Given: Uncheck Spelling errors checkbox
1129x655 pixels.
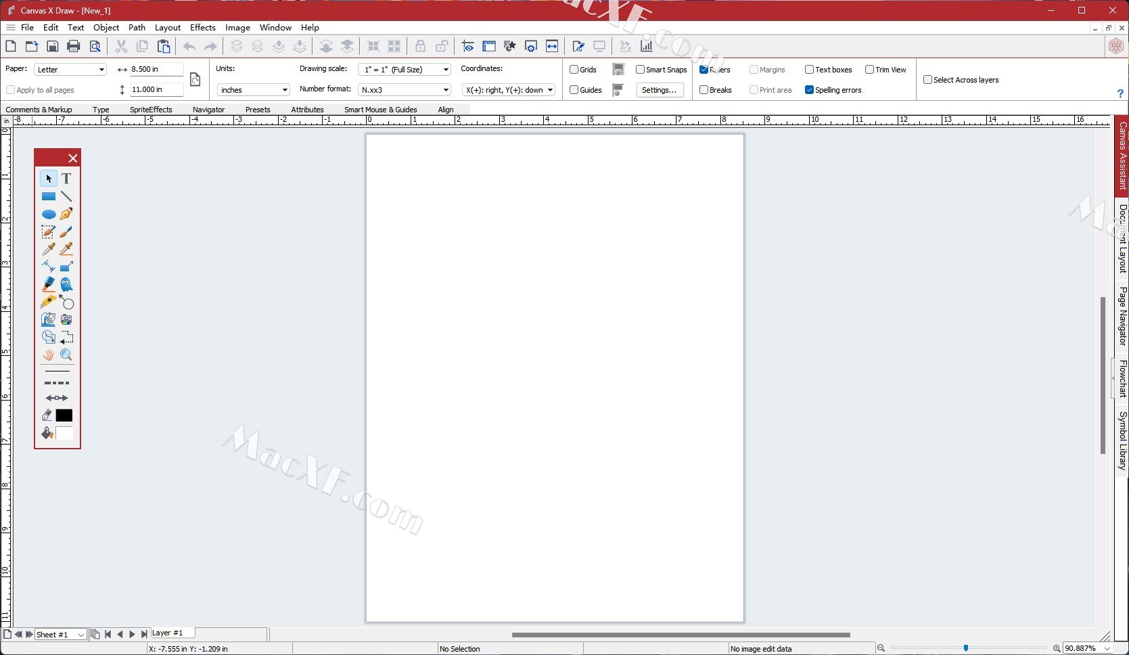Looking at the screenshot, I should 809,90.
